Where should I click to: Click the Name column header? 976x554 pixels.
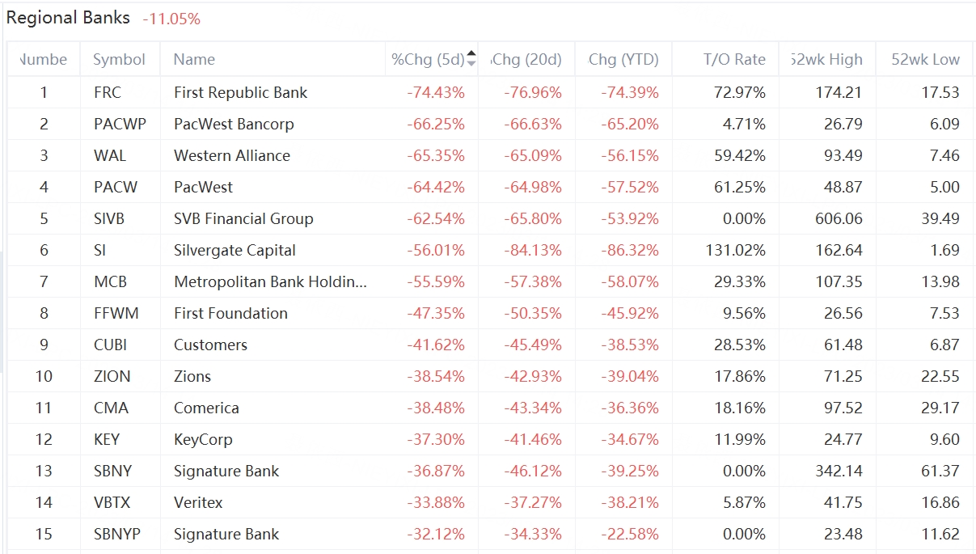[194, 59]
